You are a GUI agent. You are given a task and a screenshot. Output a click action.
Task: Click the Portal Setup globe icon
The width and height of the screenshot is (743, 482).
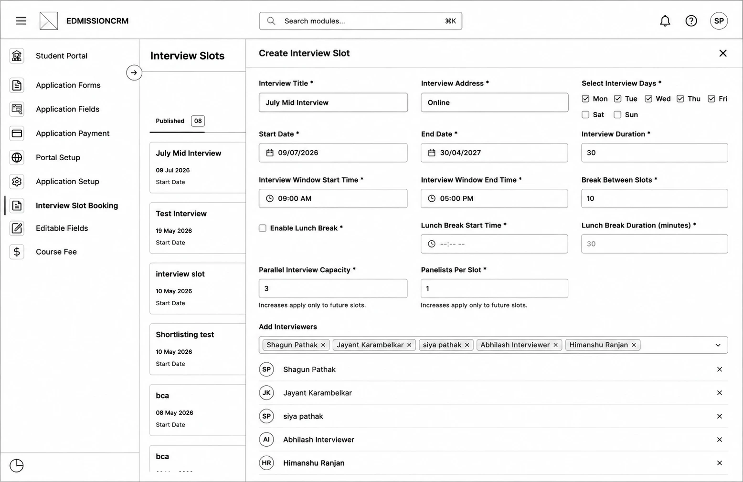click(x=17, y=157)
